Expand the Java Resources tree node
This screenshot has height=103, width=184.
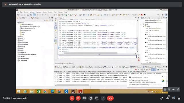(x=19, y=31)
